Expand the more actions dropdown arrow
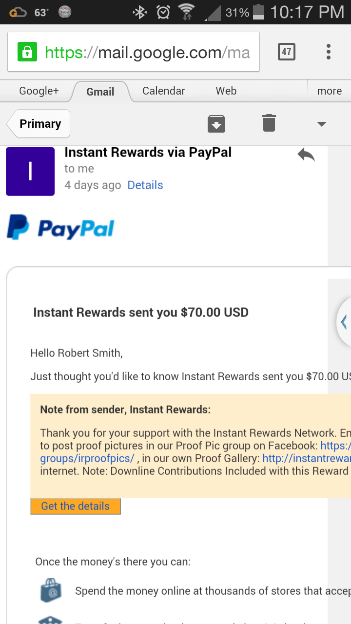This screenshot has width=351, height=624. (321, 124)
